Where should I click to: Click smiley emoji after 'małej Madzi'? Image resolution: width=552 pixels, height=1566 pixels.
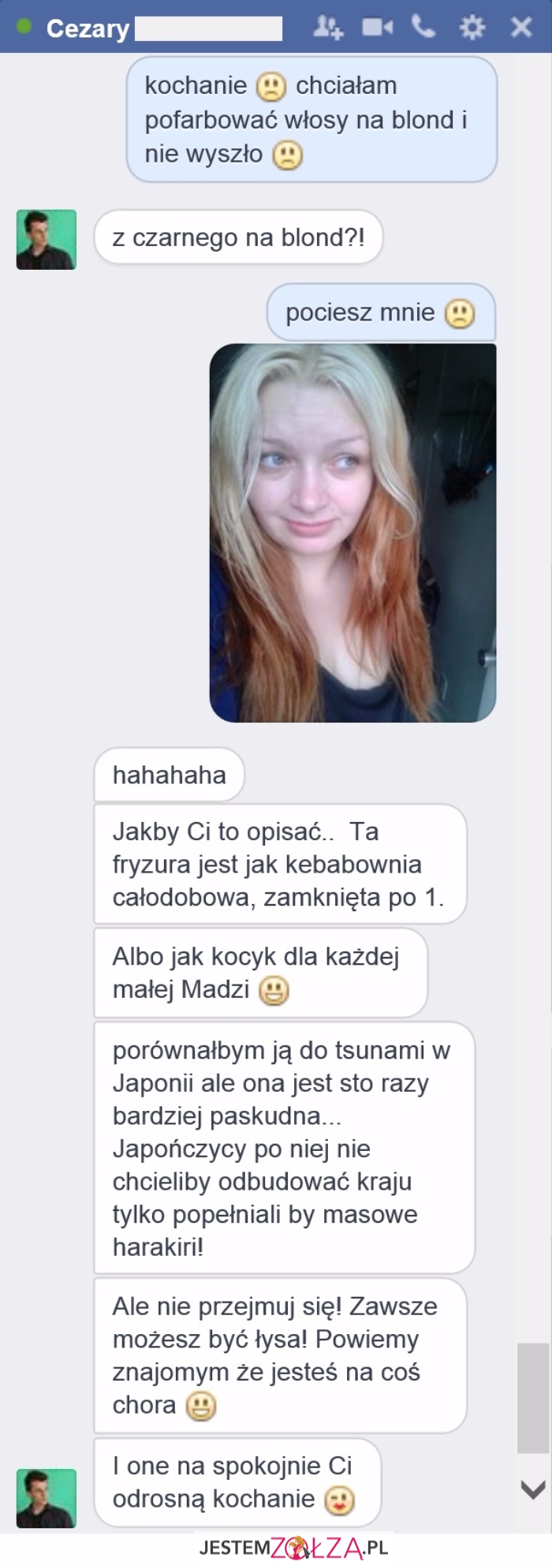(x=274, y=990)
